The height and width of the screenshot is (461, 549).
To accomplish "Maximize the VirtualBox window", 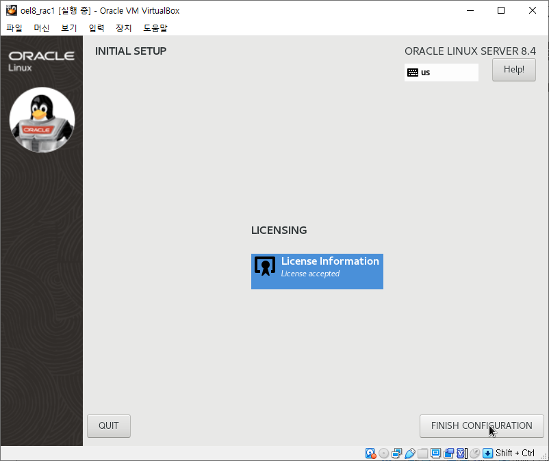I will pyautogui.click(x=501, y=10).
